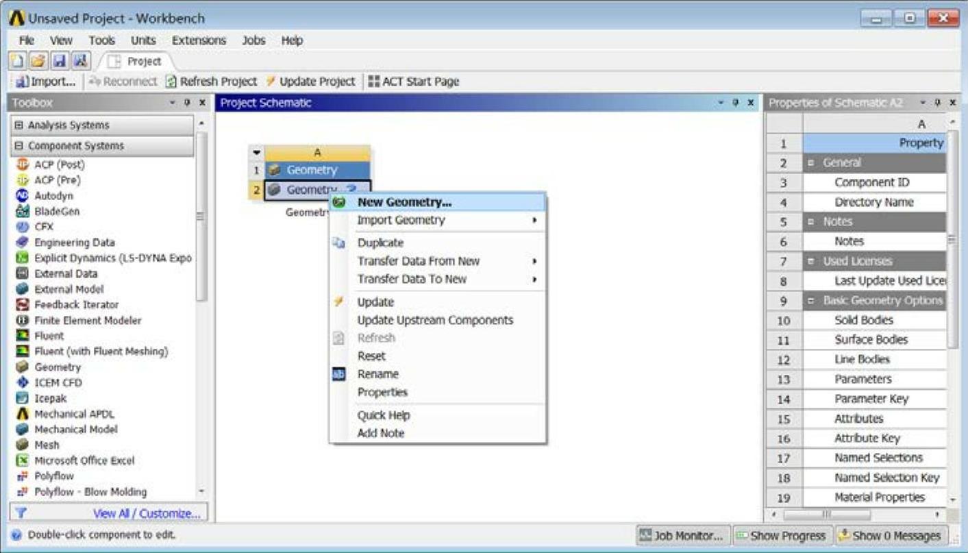Viewport: 968px width, 553px height.
Task: Click the Open project folder icon
Action: coord(38,61)
